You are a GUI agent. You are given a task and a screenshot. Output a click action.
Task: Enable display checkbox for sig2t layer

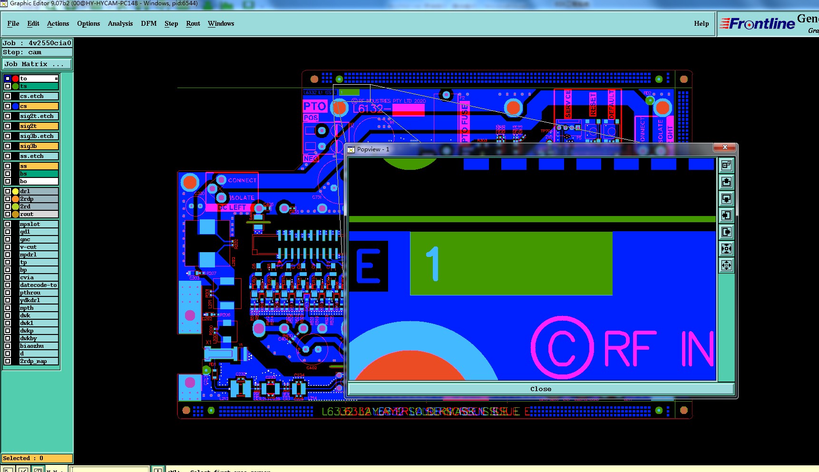point(8,126)
